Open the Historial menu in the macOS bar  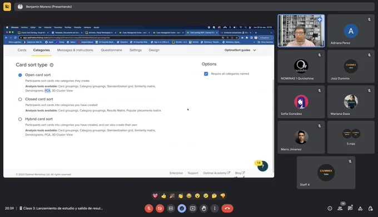coord(47,27)
